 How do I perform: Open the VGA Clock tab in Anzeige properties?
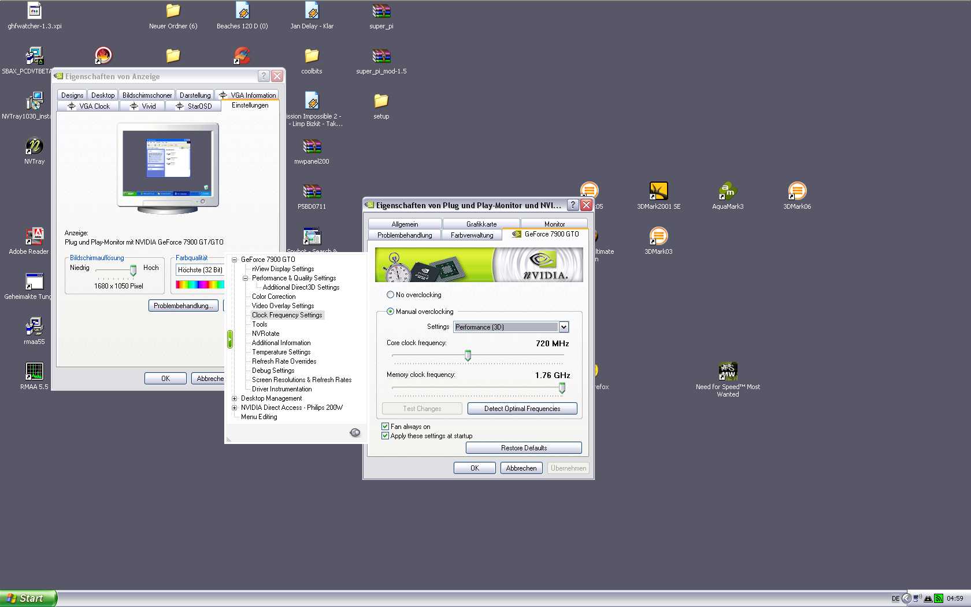pos(88,106)
